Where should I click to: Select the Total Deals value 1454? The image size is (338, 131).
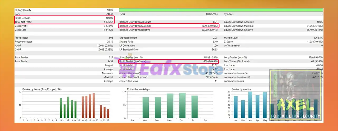click(x=110, y=61)
